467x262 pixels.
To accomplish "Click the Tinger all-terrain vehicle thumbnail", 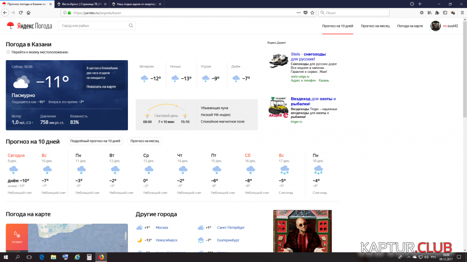I will [x=278, y=107].
